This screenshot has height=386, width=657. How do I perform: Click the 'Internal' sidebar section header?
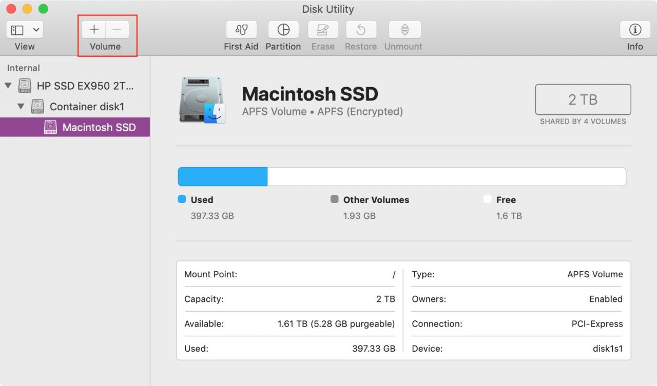(24, 68)
